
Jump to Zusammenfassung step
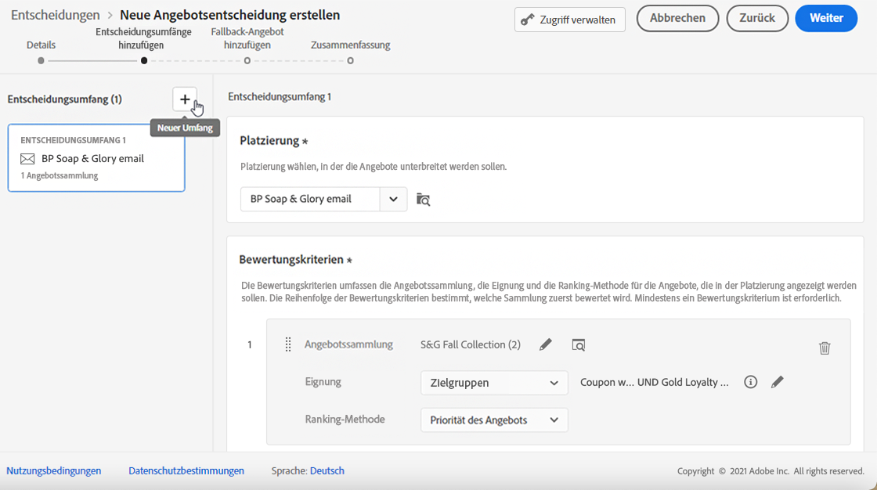(350, 60)
